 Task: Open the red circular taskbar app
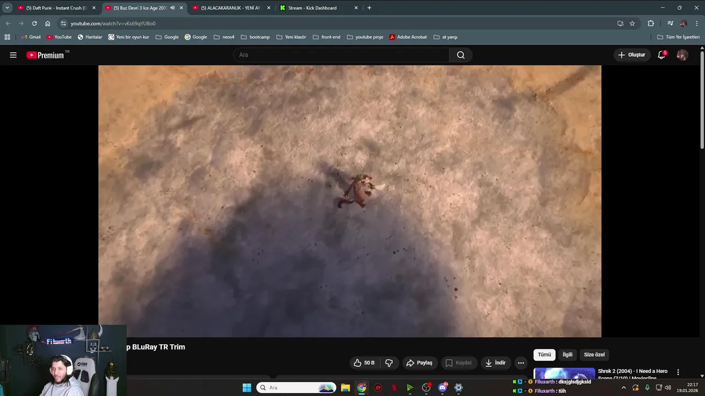point(378,388)
